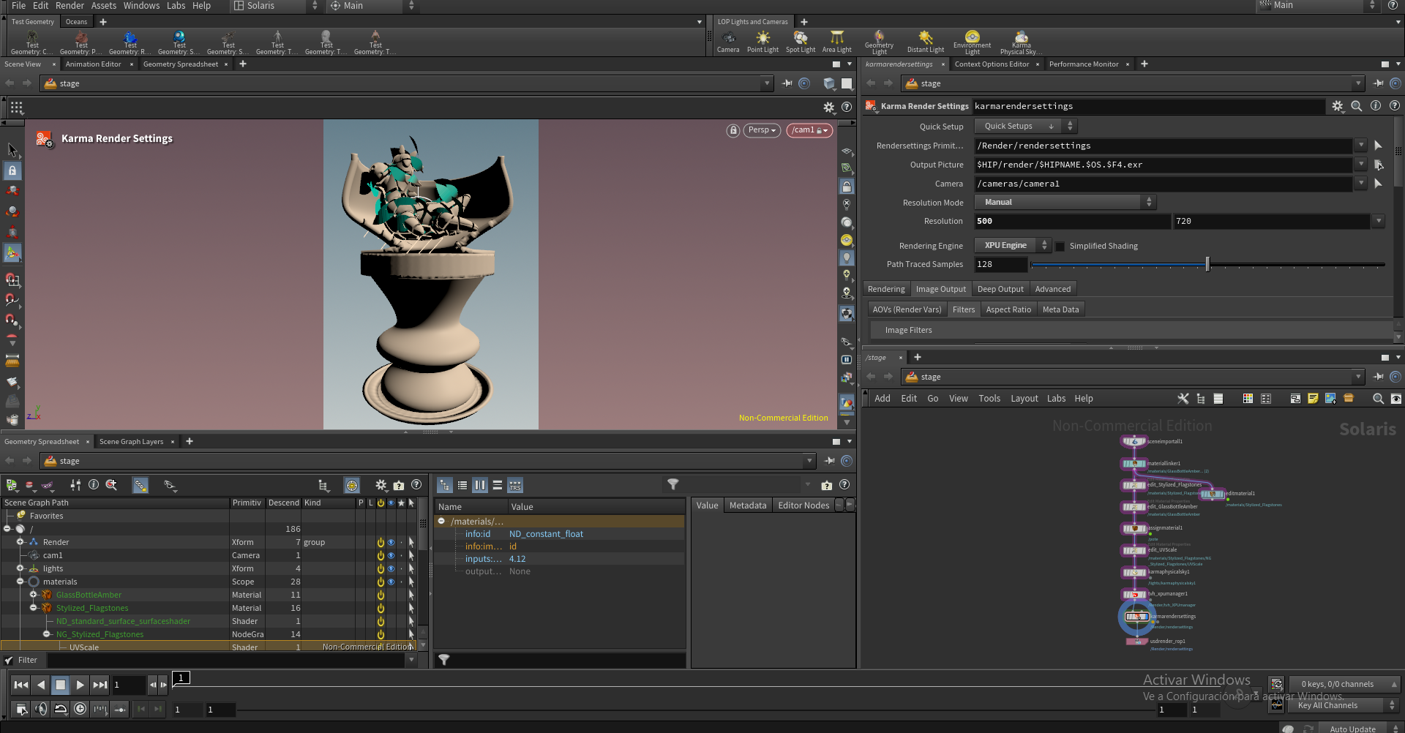This screenshot has width=1405, height=733.
Task: Click the play forward button
Action: tap(80, 685)
